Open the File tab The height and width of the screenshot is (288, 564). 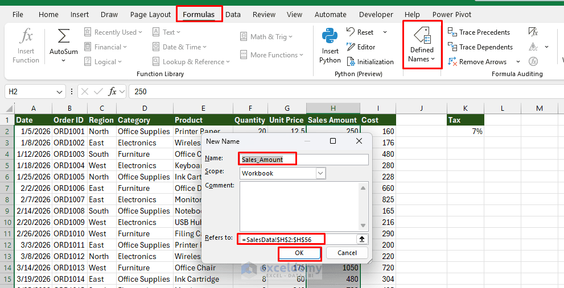pos(18,15)
